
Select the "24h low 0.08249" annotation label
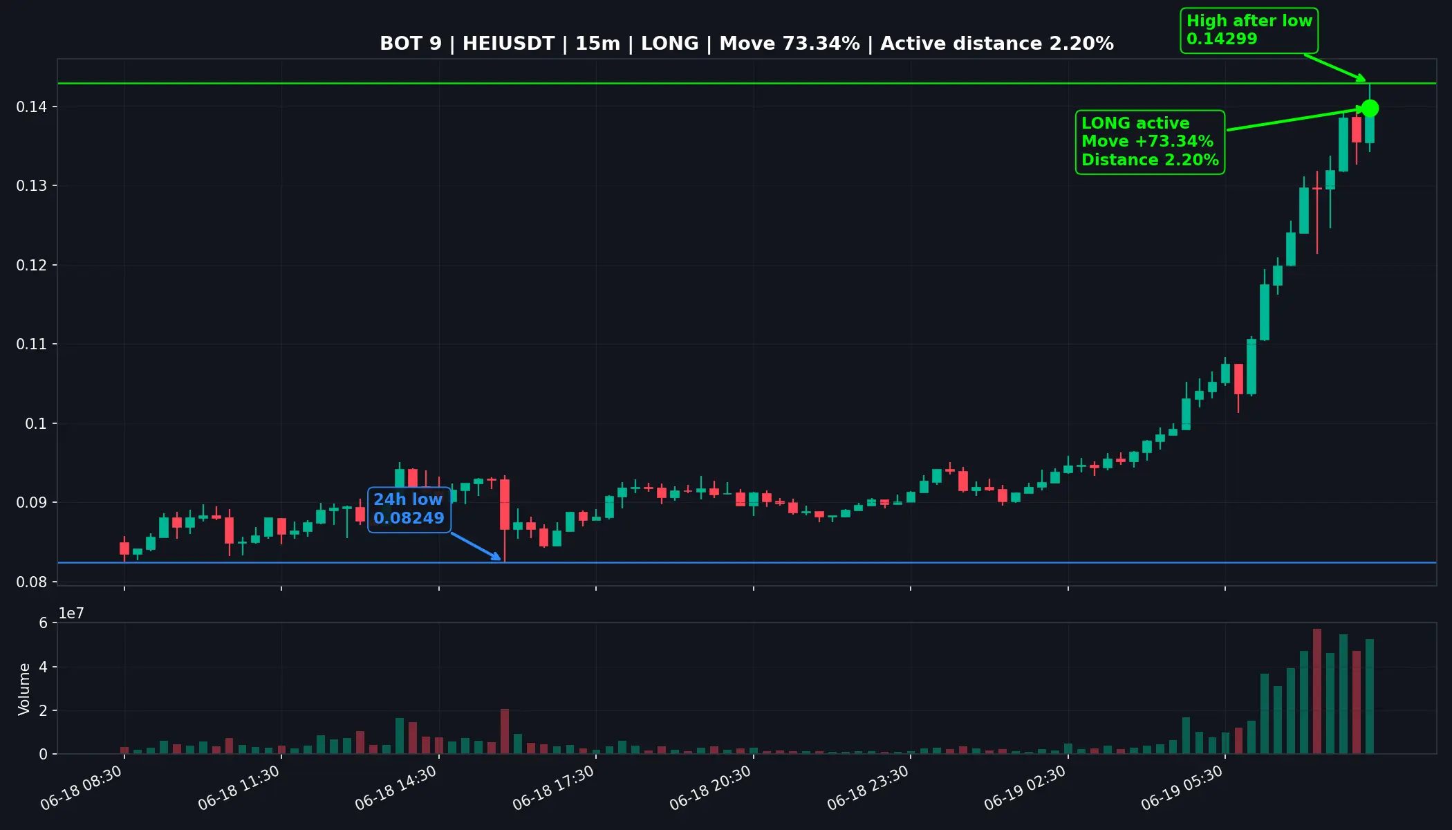[409, 509]
